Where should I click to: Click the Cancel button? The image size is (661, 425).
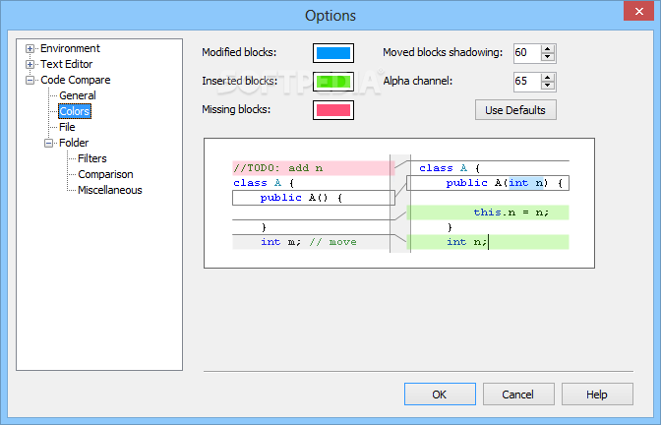tap(518, 395)
